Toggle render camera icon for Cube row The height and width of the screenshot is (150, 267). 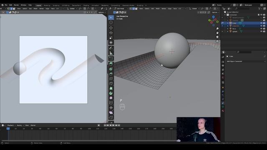[264, 23]
